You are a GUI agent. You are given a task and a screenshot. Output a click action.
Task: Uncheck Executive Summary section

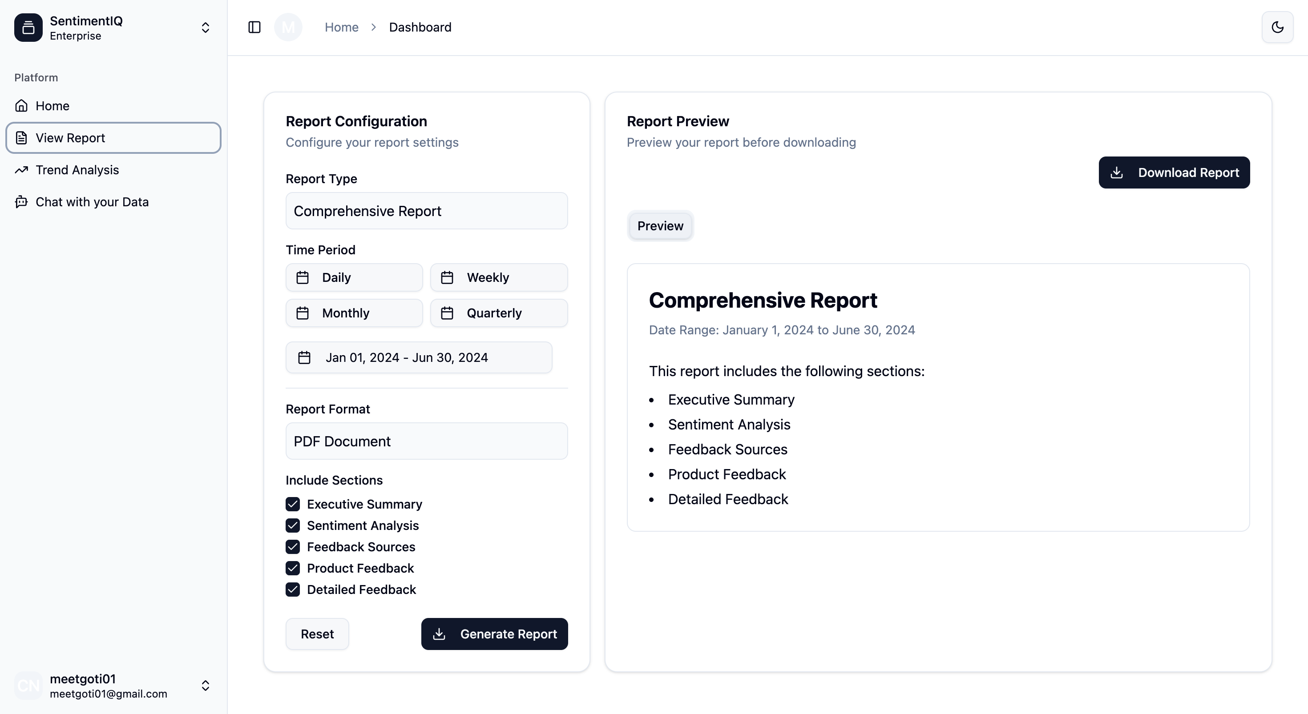(x=292, y=504)
